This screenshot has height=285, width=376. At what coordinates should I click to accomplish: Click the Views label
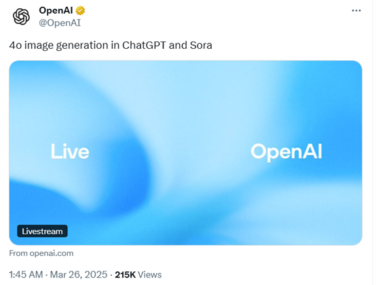149,275
